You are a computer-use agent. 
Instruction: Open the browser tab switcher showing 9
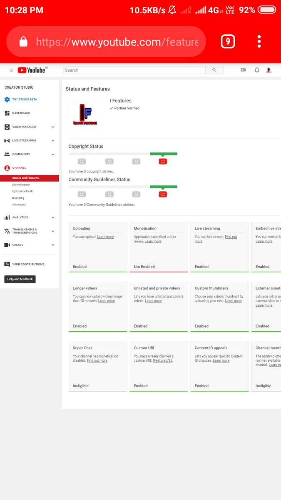tap(228, 41)
